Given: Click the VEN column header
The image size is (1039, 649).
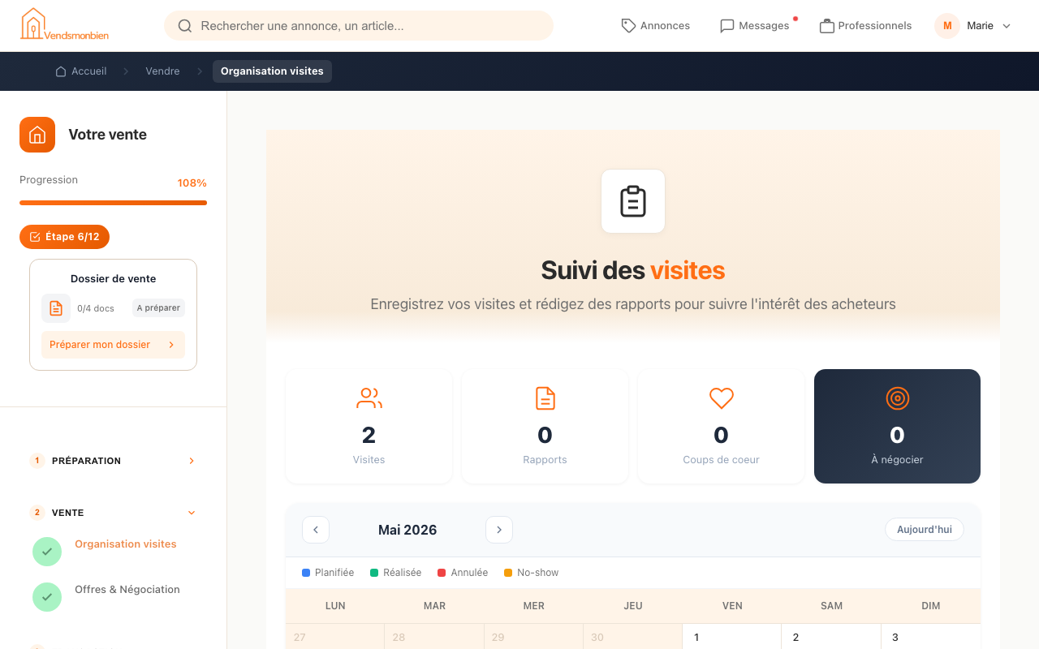Looking at the screenshot, I should point(732,606).
